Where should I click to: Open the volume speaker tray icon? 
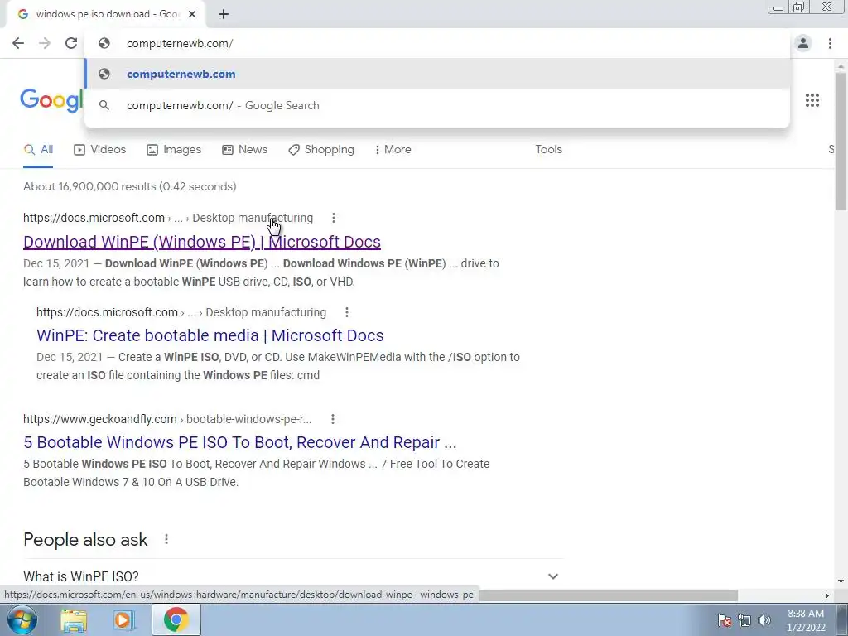(x=764, y=620)
